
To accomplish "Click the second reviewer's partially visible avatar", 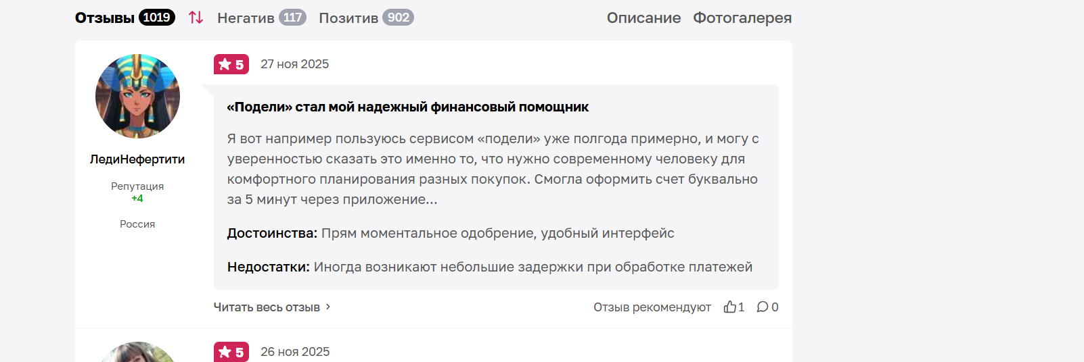I will [137, 353].
